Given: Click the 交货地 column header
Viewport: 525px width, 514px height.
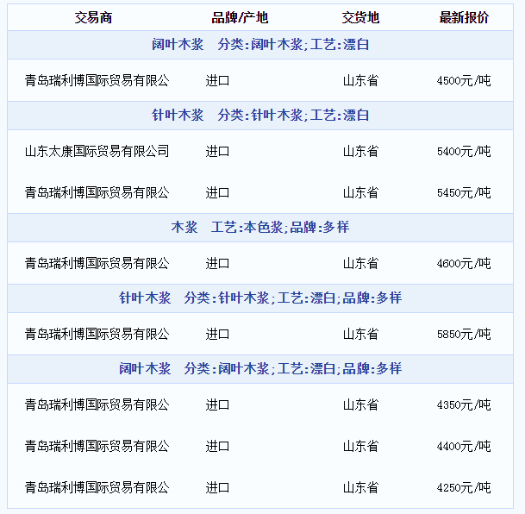Looking at the screenshot, I should [x=360, y=17].
